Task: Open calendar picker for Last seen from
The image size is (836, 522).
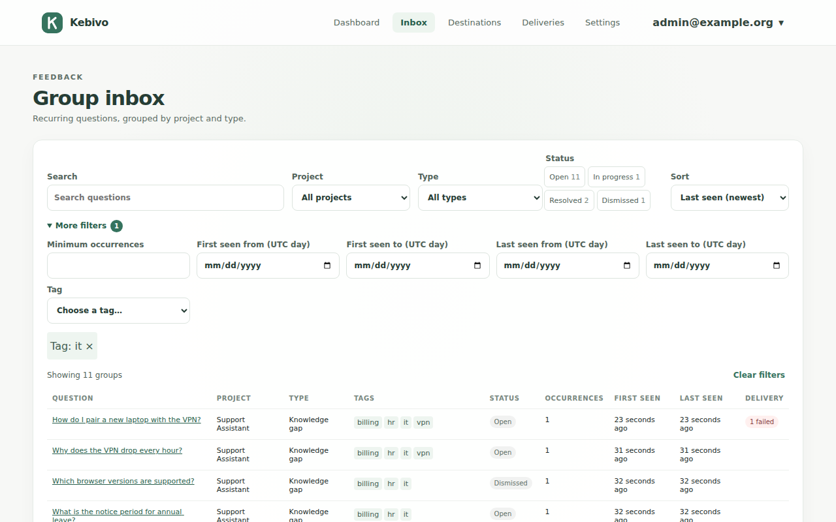Action: point(627,266)
